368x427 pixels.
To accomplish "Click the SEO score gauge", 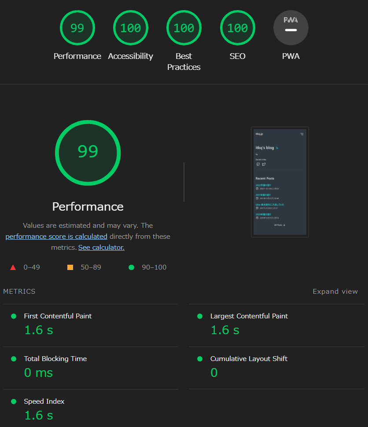I will 237,28.
